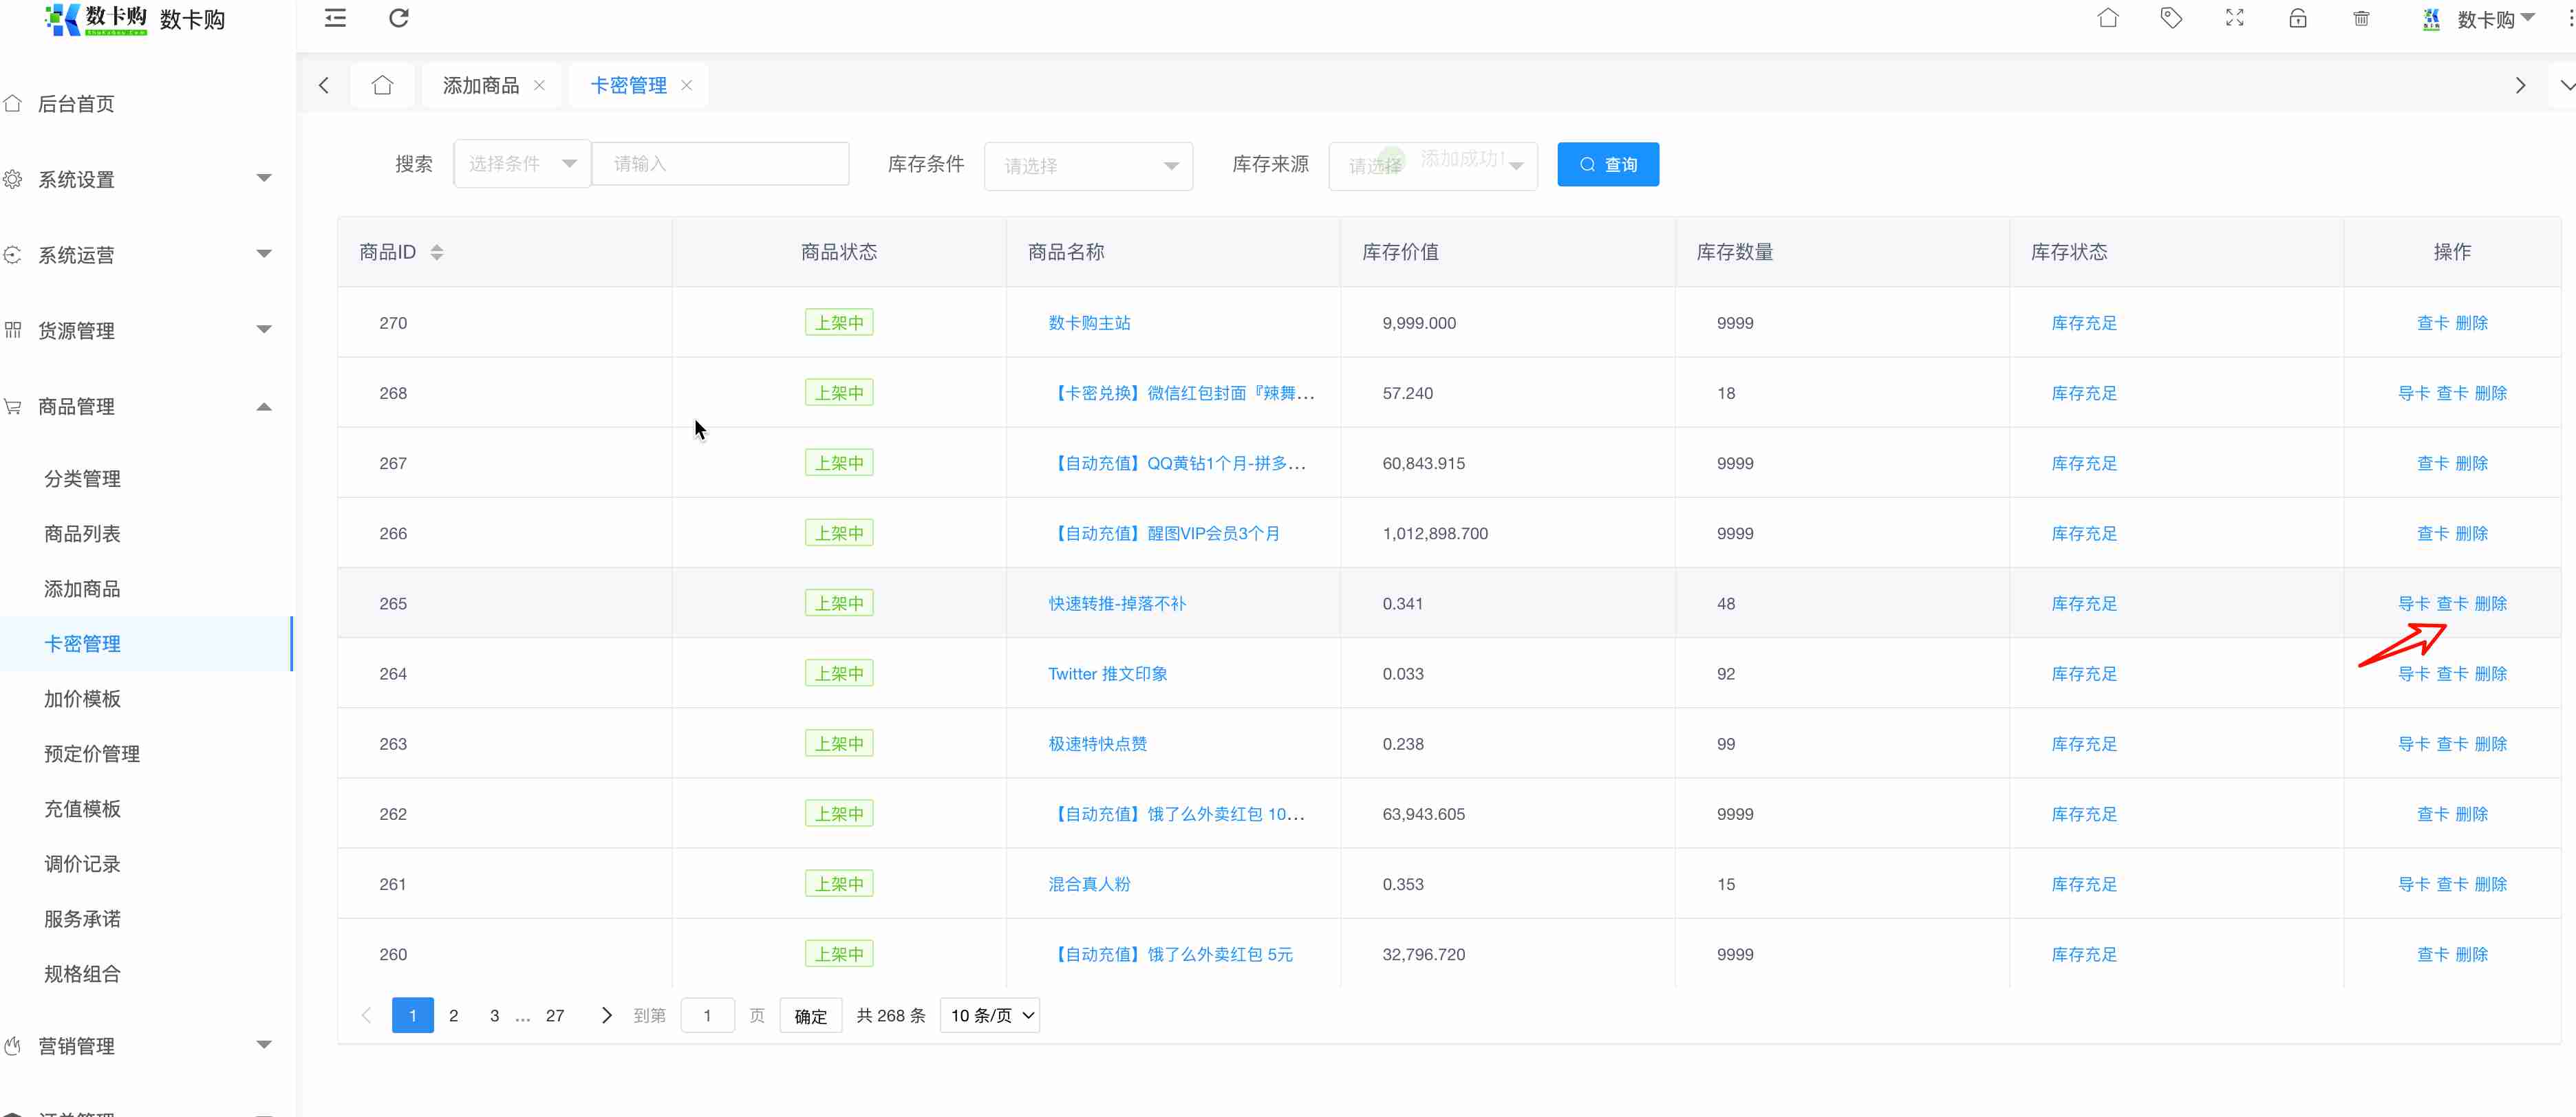
Task: Open 商品列表 in the sidebar
Action: [82, 534]
